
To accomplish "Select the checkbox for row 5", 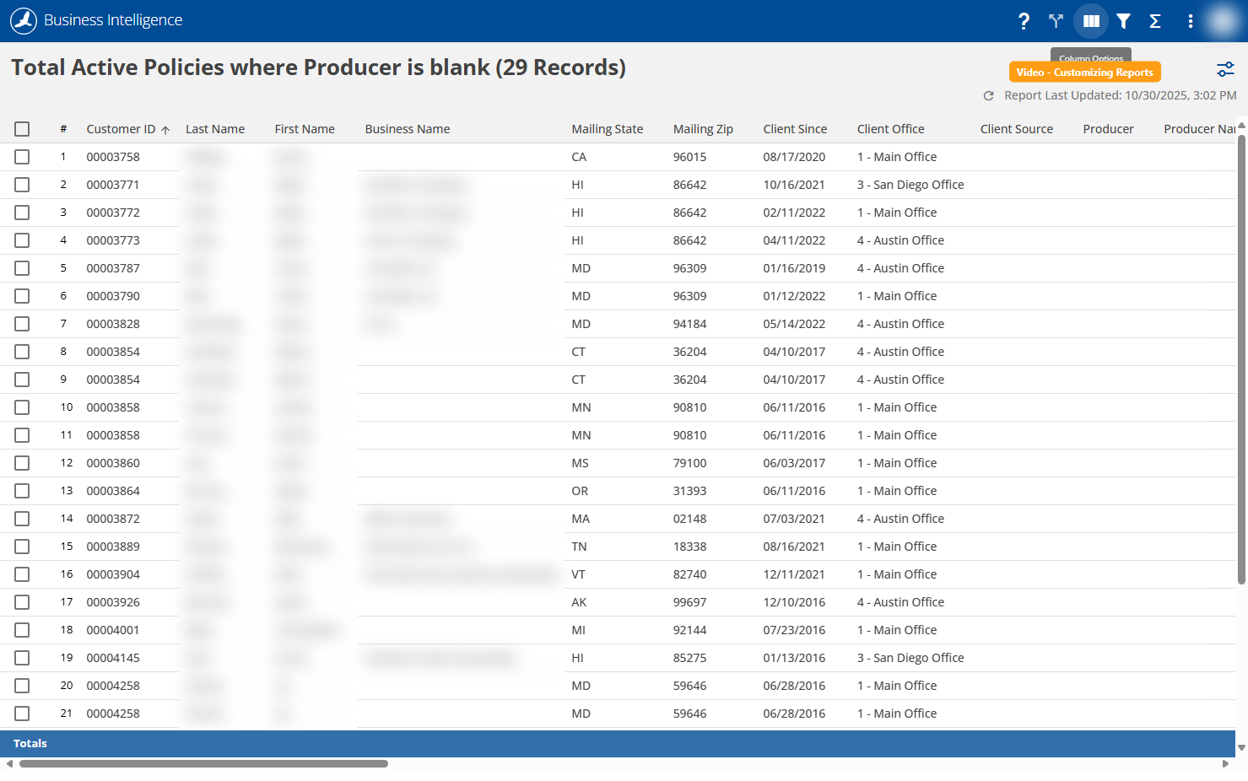I will tap(22, 268).
